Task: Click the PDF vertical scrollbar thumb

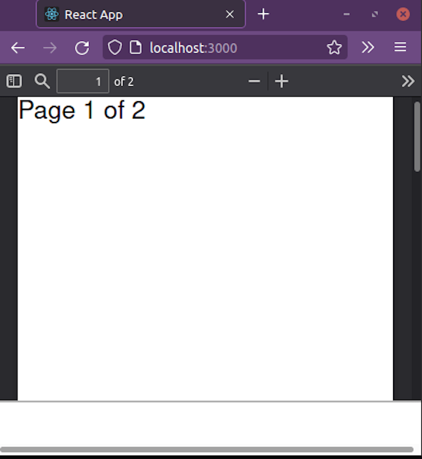Action: [417, 136]
